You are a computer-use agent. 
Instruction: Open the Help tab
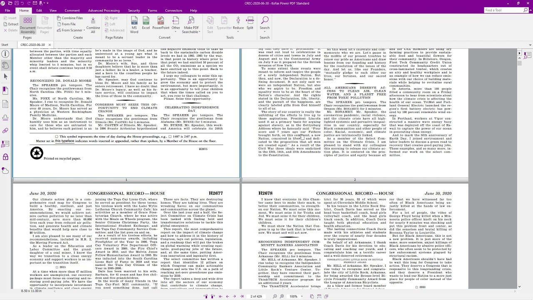[x=194, y=10]
